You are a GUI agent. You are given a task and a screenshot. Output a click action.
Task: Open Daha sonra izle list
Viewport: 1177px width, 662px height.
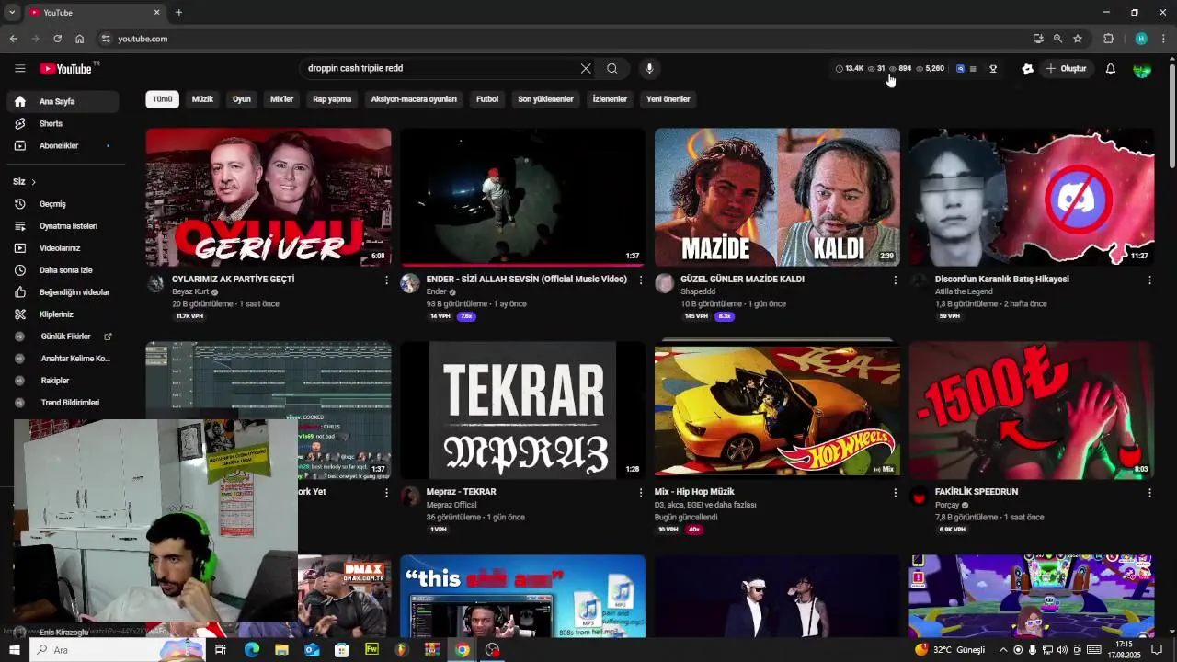point(63,270)
